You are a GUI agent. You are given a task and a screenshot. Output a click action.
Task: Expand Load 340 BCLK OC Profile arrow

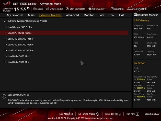click(6, 39)
